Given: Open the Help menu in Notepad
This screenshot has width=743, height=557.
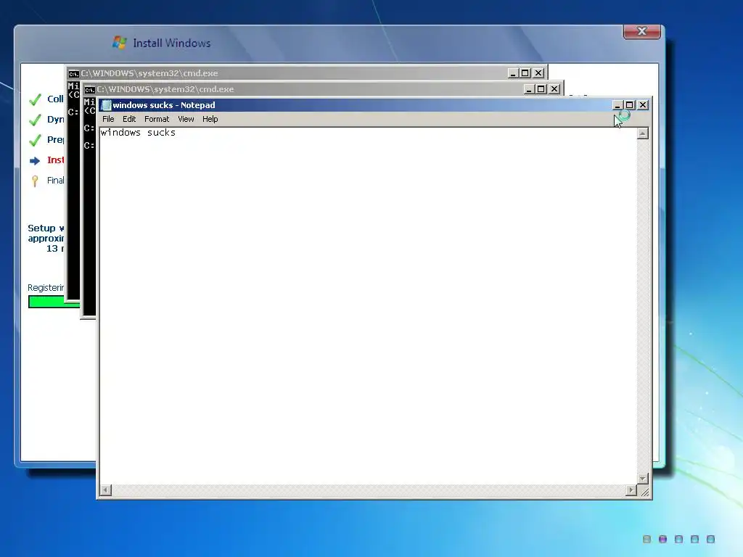Looking at the screenshot, I should click(x=210, y=119).
